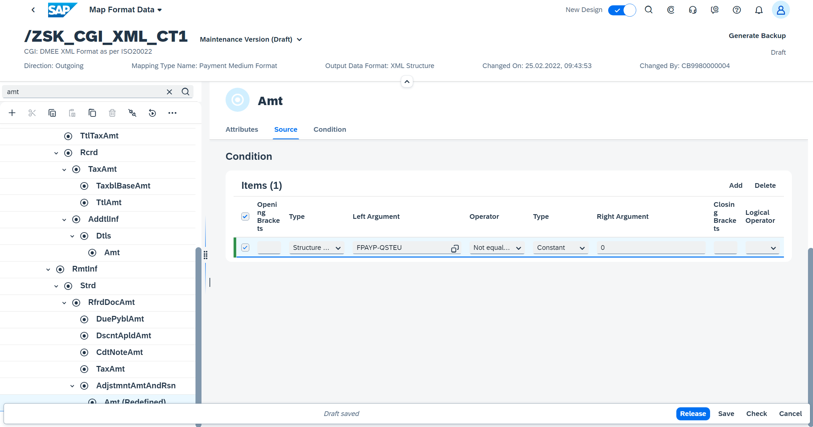The height and width of the screenshot is (427, 813).
Task: Open the Constant right type dropdown
Action: tap(561, 248)
